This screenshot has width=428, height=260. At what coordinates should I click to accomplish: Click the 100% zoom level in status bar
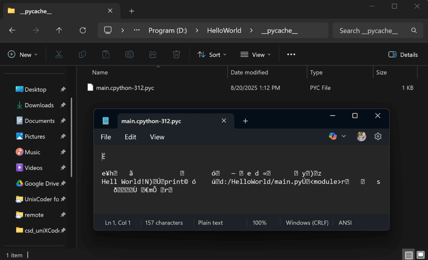tap(259, 223)
